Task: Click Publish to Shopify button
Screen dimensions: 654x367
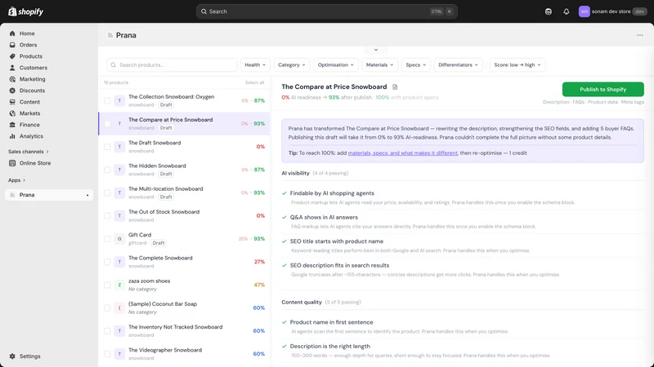Action: (602, 90)
